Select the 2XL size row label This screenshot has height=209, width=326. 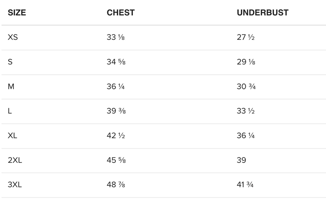click(x=15, y=160)
